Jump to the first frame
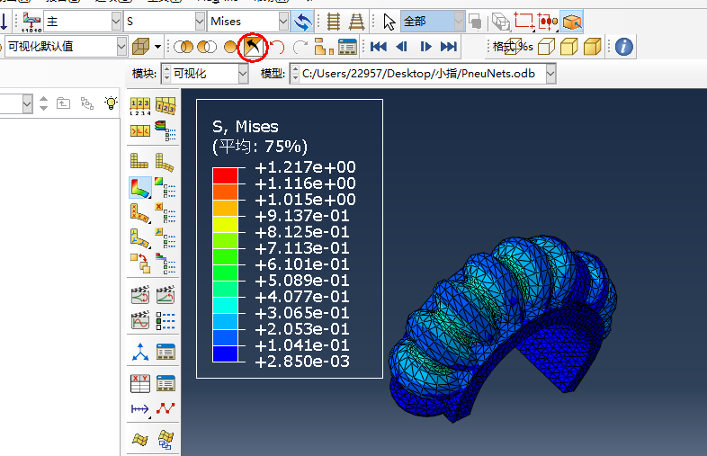 coord(379,46)
